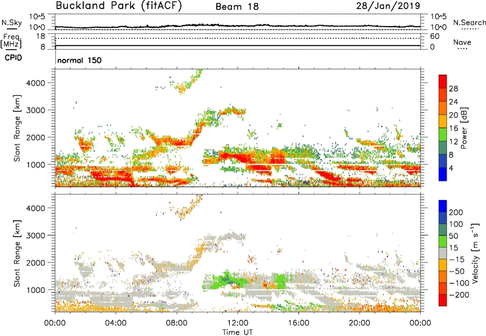
Task: Click the '-200' velocity color bar value
Action: pyautogui.click(x=459, y=295)
